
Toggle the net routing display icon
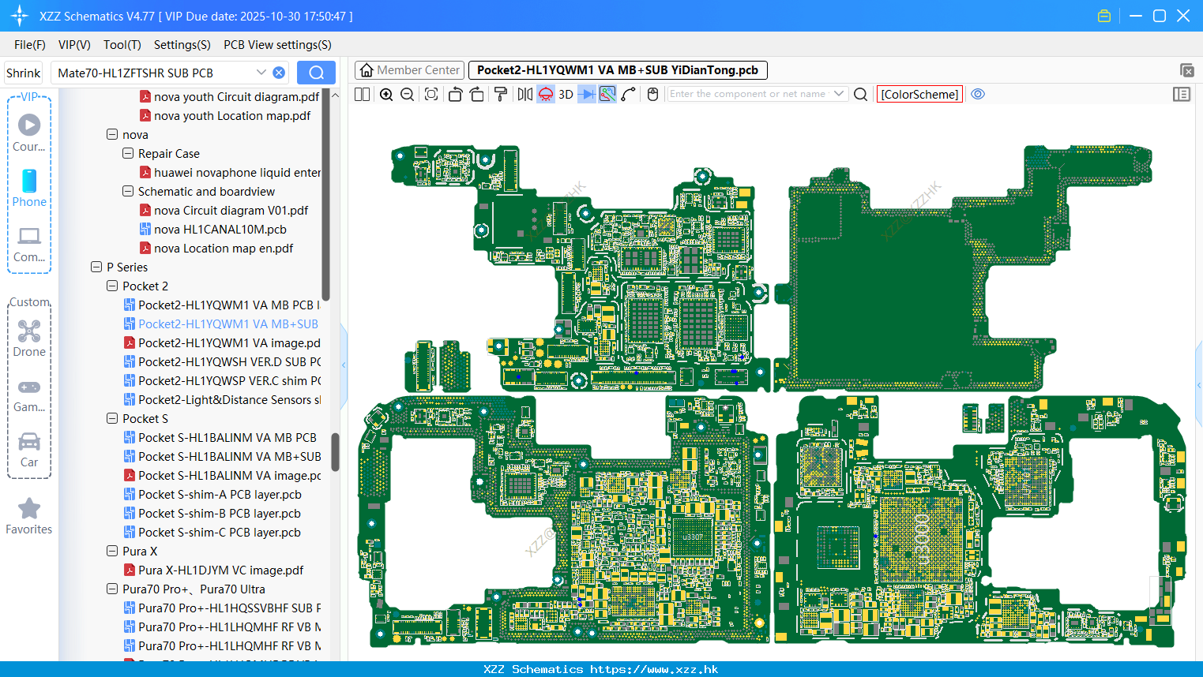pos(607,94)
